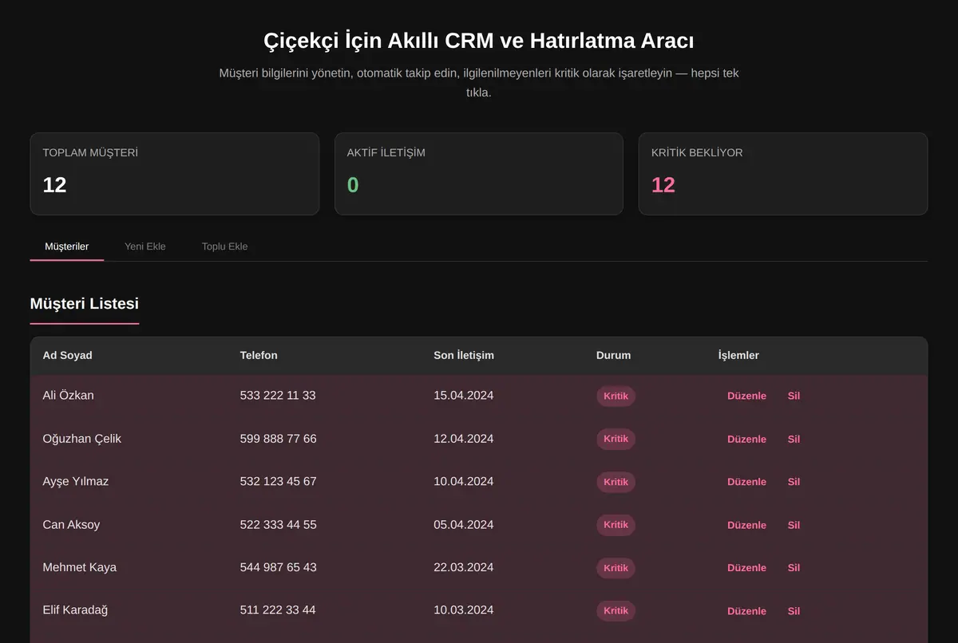Select the name Ayşe Yılmaz

(75, 482)
